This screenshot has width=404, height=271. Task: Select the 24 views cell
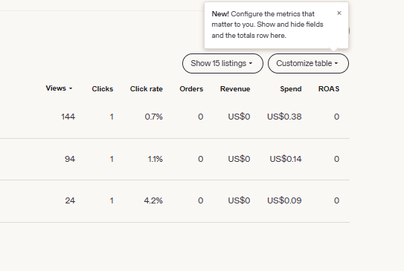click(x=70, y=200)
